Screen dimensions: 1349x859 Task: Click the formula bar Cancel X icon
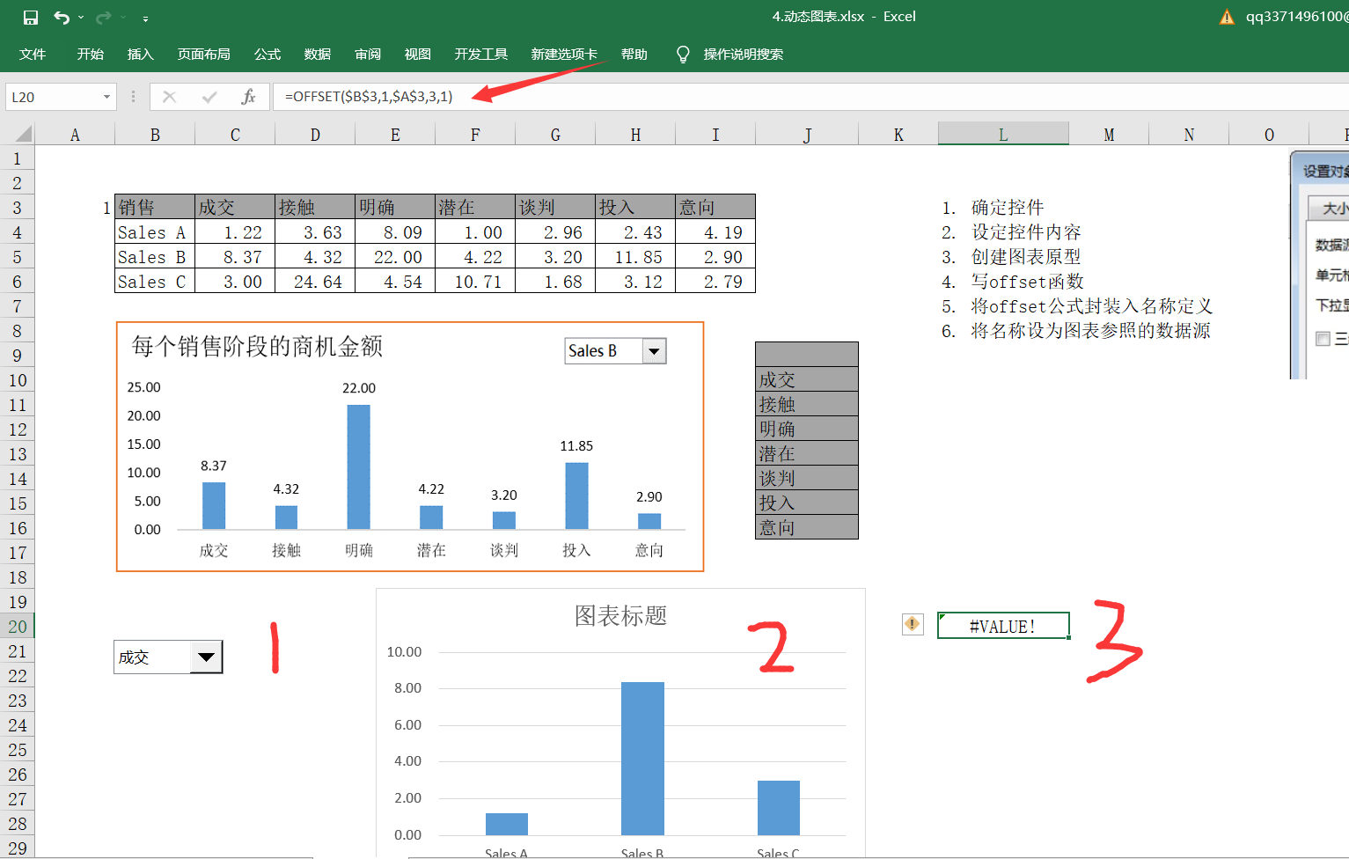170,97
